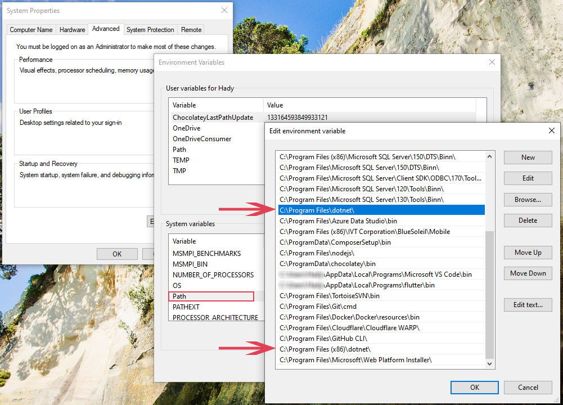Viewport: 563px width, 405px height.
Task: Close the Edit environment variable dialog
Action: coord(551,130)
